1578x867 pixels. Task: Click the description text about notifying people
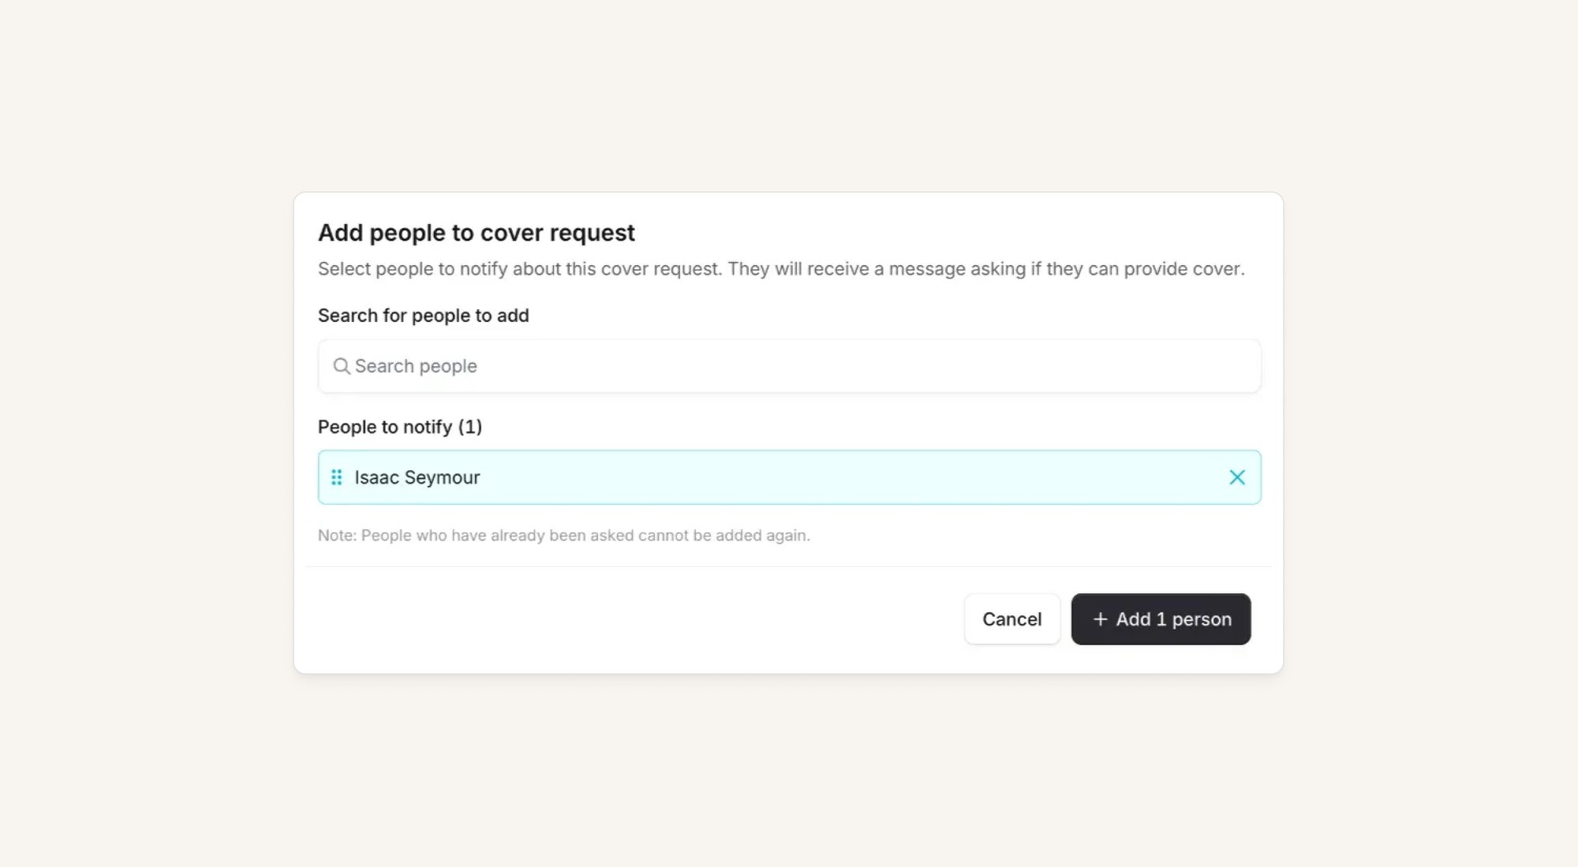point(781,269)
